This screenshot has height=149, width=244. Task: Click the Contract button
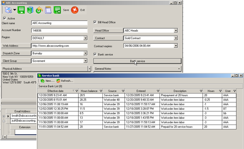click(108, 38)
